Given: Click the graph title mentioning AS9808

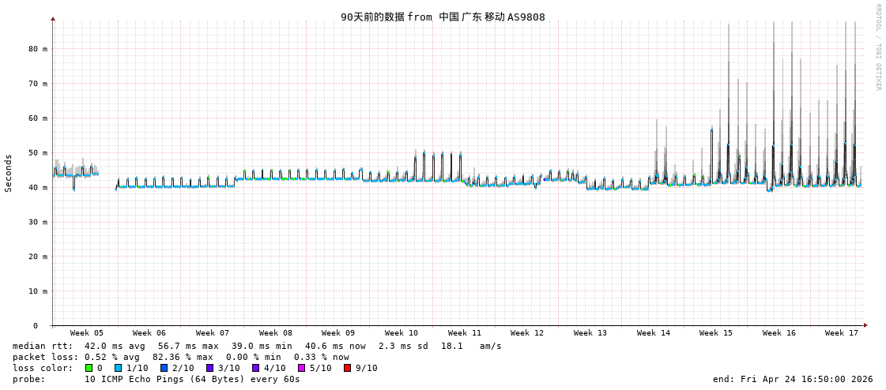Looking at the screenshot, I should pyautogui.click(x=443, y=17).
